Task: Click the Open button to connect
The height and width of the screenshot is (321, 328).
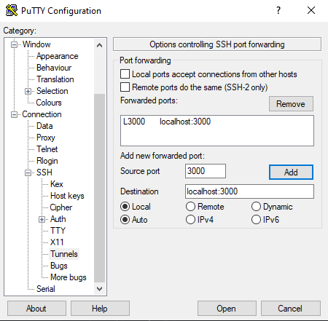Action: click(x=227, y=309)
